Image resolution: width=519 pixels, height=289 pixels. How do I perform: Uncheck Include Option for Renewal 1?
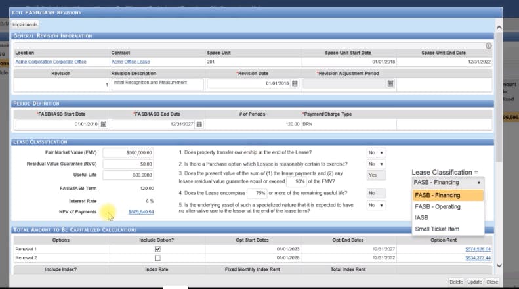pyautogui.click(x=157, y=248)
